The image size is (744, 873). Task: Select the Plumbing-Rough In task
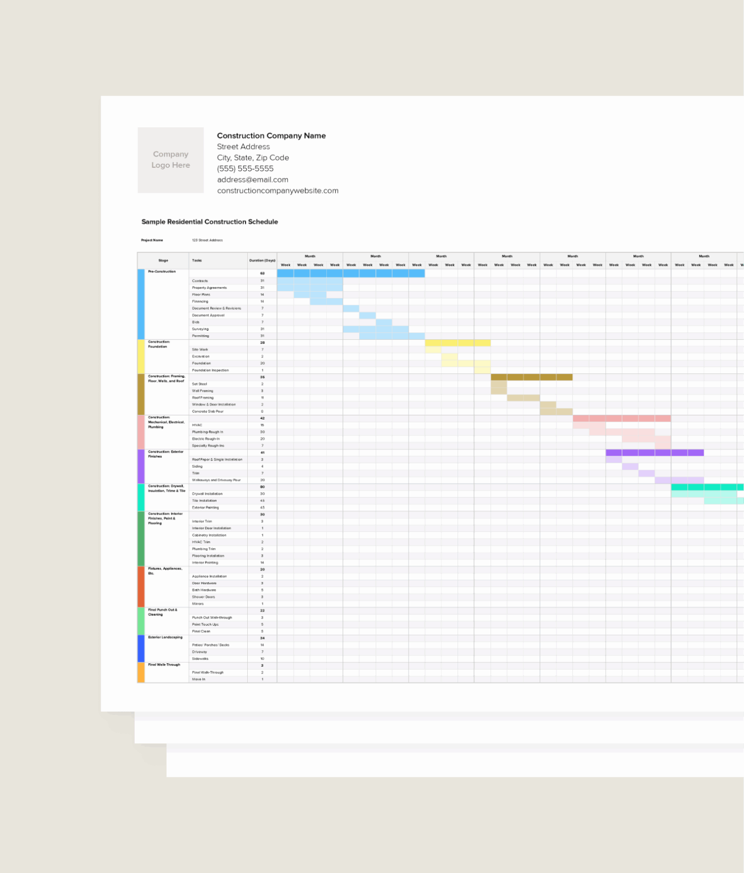[x=207, y=432]
